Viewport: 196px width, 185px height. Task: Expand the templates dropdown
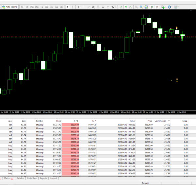(x=177, y=7)
